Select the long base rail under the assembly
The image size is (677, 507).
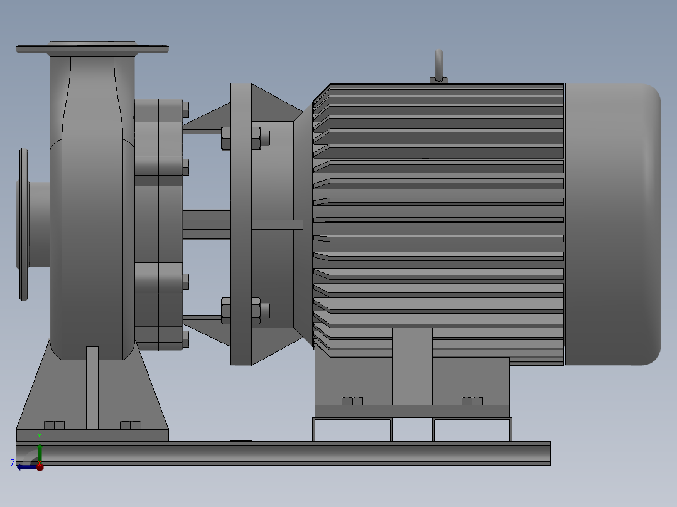(283, 453)
